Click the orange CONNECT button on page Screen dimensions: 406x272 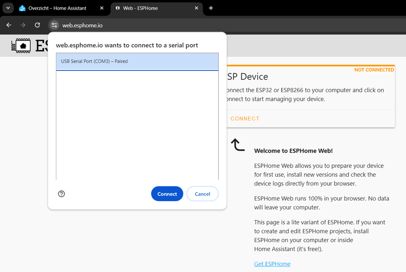(245, 119)
